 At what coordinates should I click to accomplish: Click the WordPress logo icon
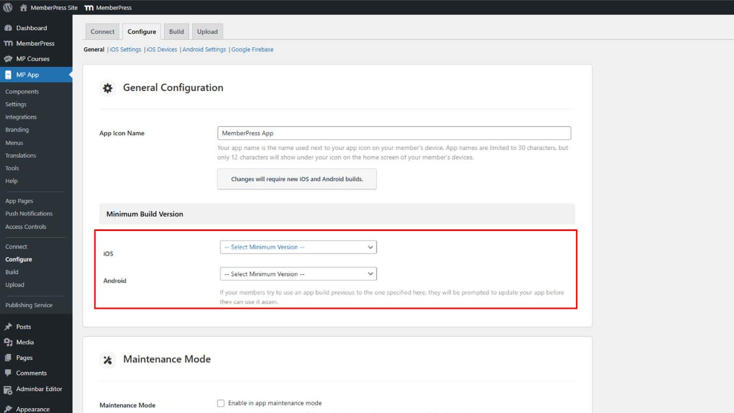tap(8, 8)
